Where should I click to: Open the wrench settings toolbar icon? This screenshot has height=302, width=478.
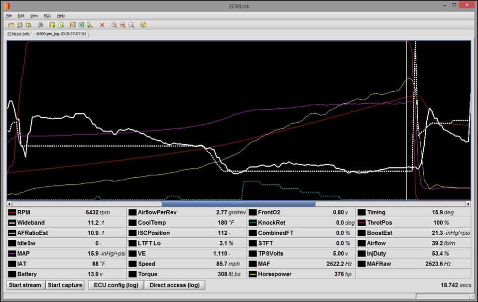[40, 25]
